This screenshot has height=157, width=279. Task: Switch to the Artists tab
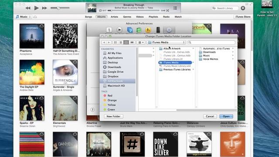114,17
